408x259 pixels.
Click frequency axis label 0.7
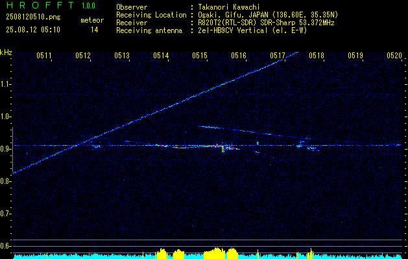pyautogui.click(x=5, y=214)
